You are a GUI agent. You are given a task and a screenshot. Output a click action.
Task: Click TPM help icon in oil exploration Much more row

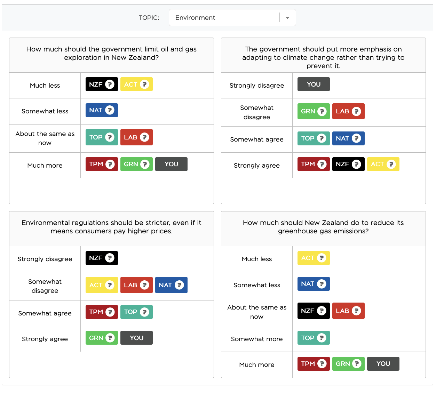point(110,164)
